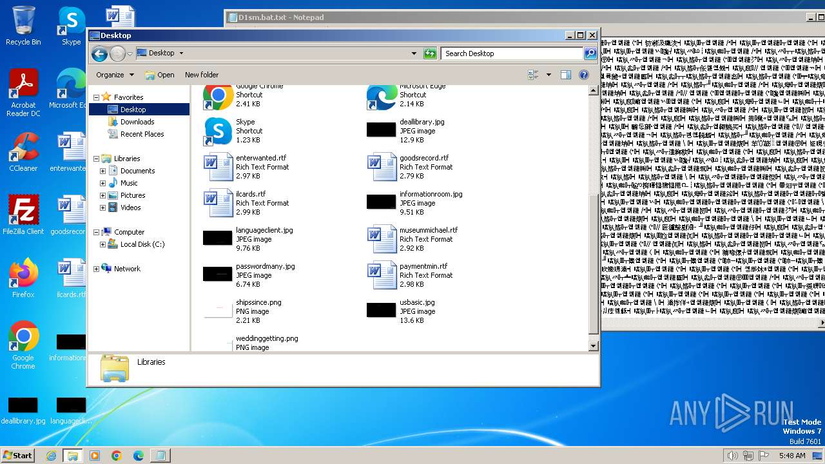
Task: Expand the Videos library node
Action: click(x=102, y=208)
